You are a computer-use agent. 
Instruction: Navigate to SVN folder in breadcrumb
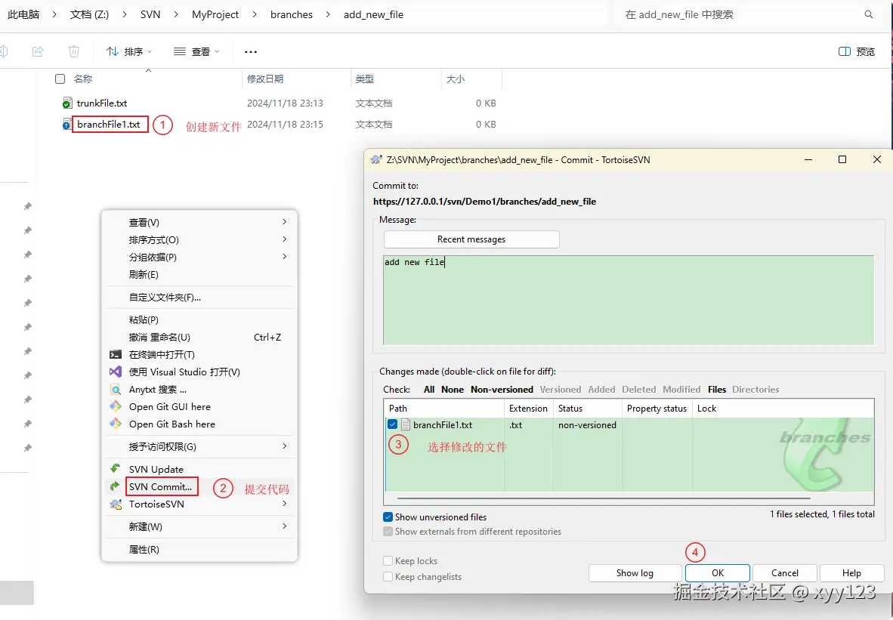(x=150, y=15)
